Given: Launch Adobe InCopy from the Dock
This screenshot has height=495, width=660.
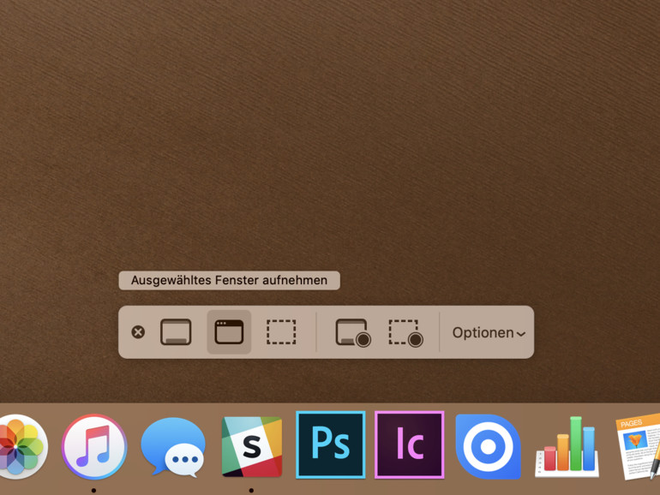Looking at the screenshot, I should coord(409,445).
